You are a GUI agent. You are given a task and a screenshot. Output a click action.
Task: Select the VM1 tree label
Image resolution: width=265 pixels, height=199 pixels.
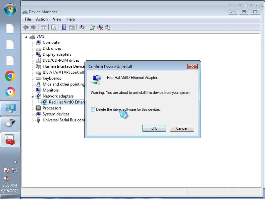tap(40, 36)
